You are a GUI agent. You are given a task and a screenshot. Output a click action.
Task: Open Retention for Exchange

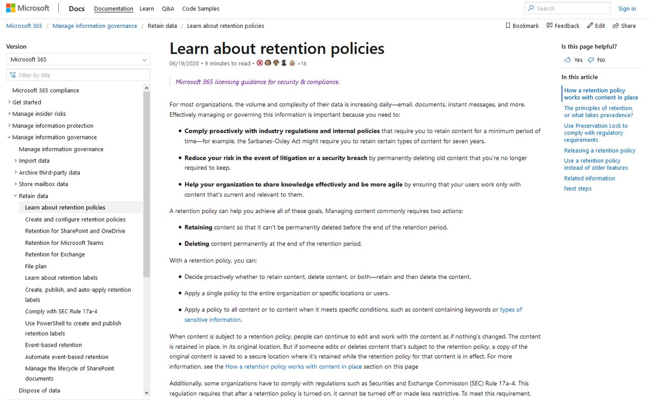[x=55, y=254]
